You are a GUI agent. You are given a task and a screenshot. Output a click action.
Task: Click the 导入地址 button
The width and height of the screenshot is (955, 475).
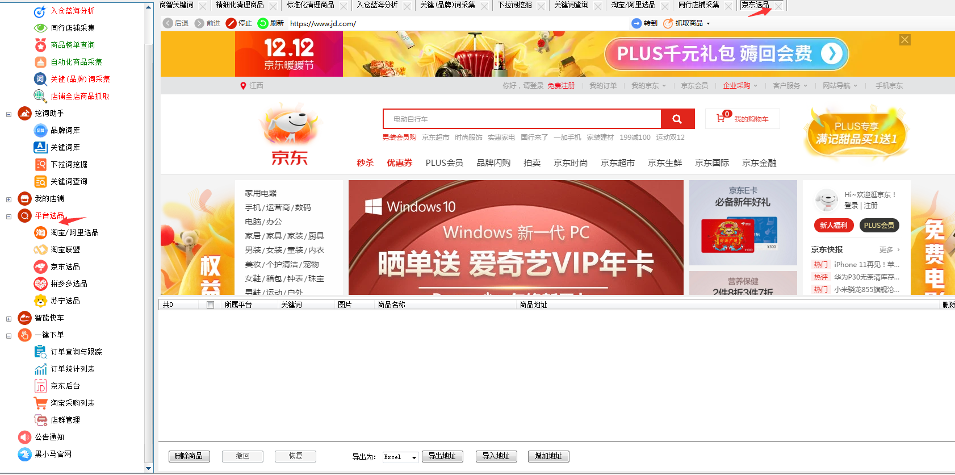point(496,456)
